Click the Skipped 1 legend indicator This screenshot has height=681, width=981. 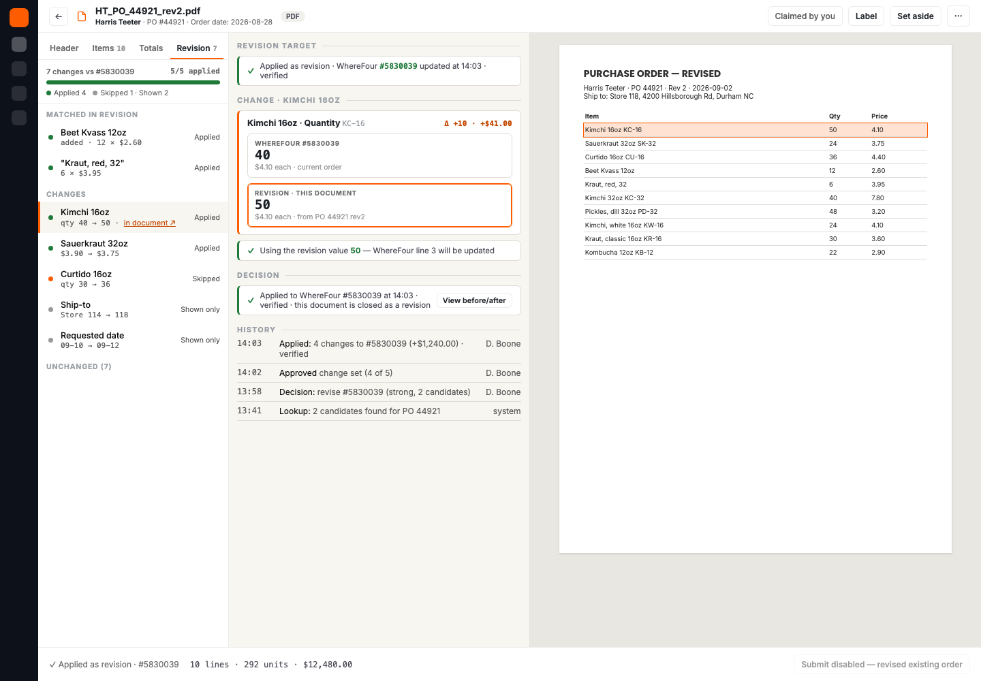[x=113, y=93]
